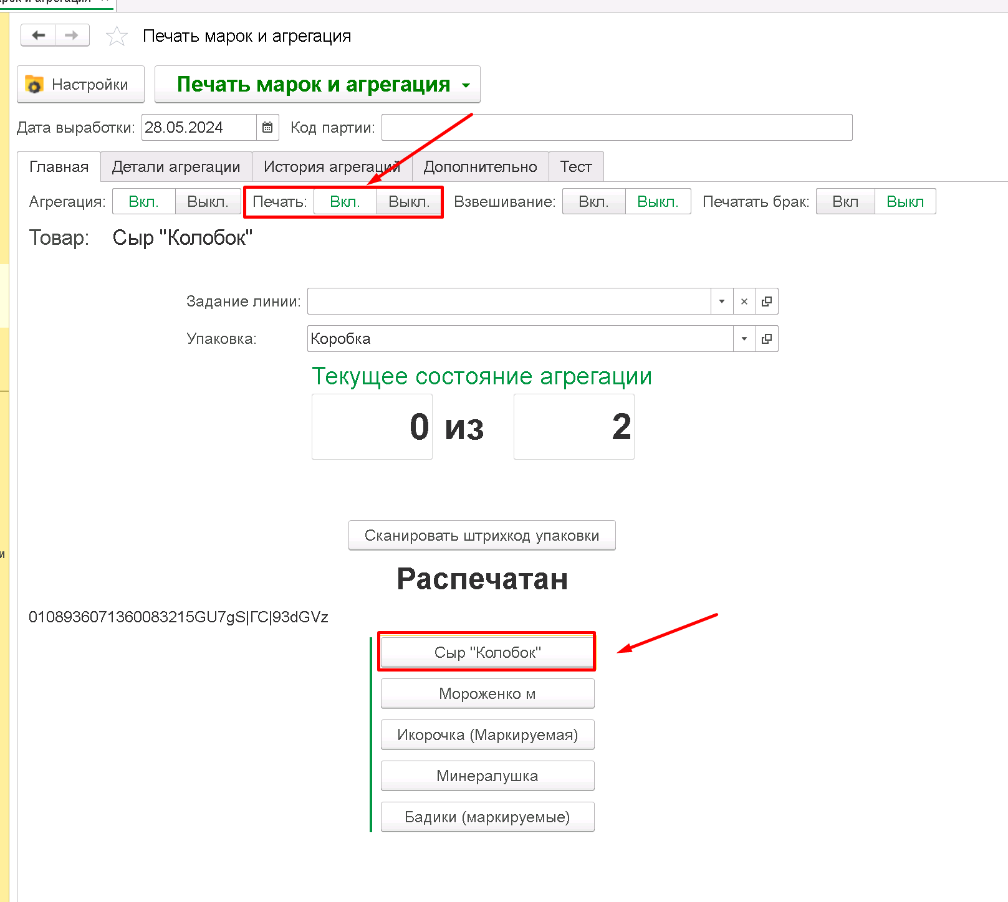This screenshot has height=902, width=1008.
Task: Click the aggregation total 2 field
Action: click(x=574, y=427)
